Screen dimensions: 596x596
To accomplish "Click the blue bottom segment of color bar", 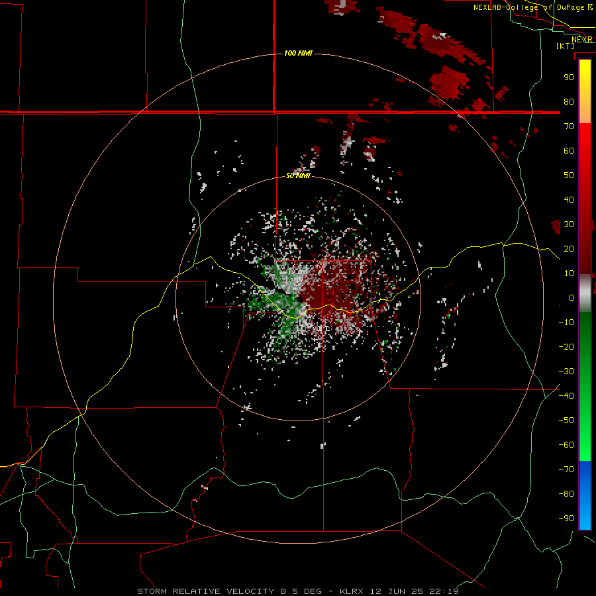I will (585, 495).
